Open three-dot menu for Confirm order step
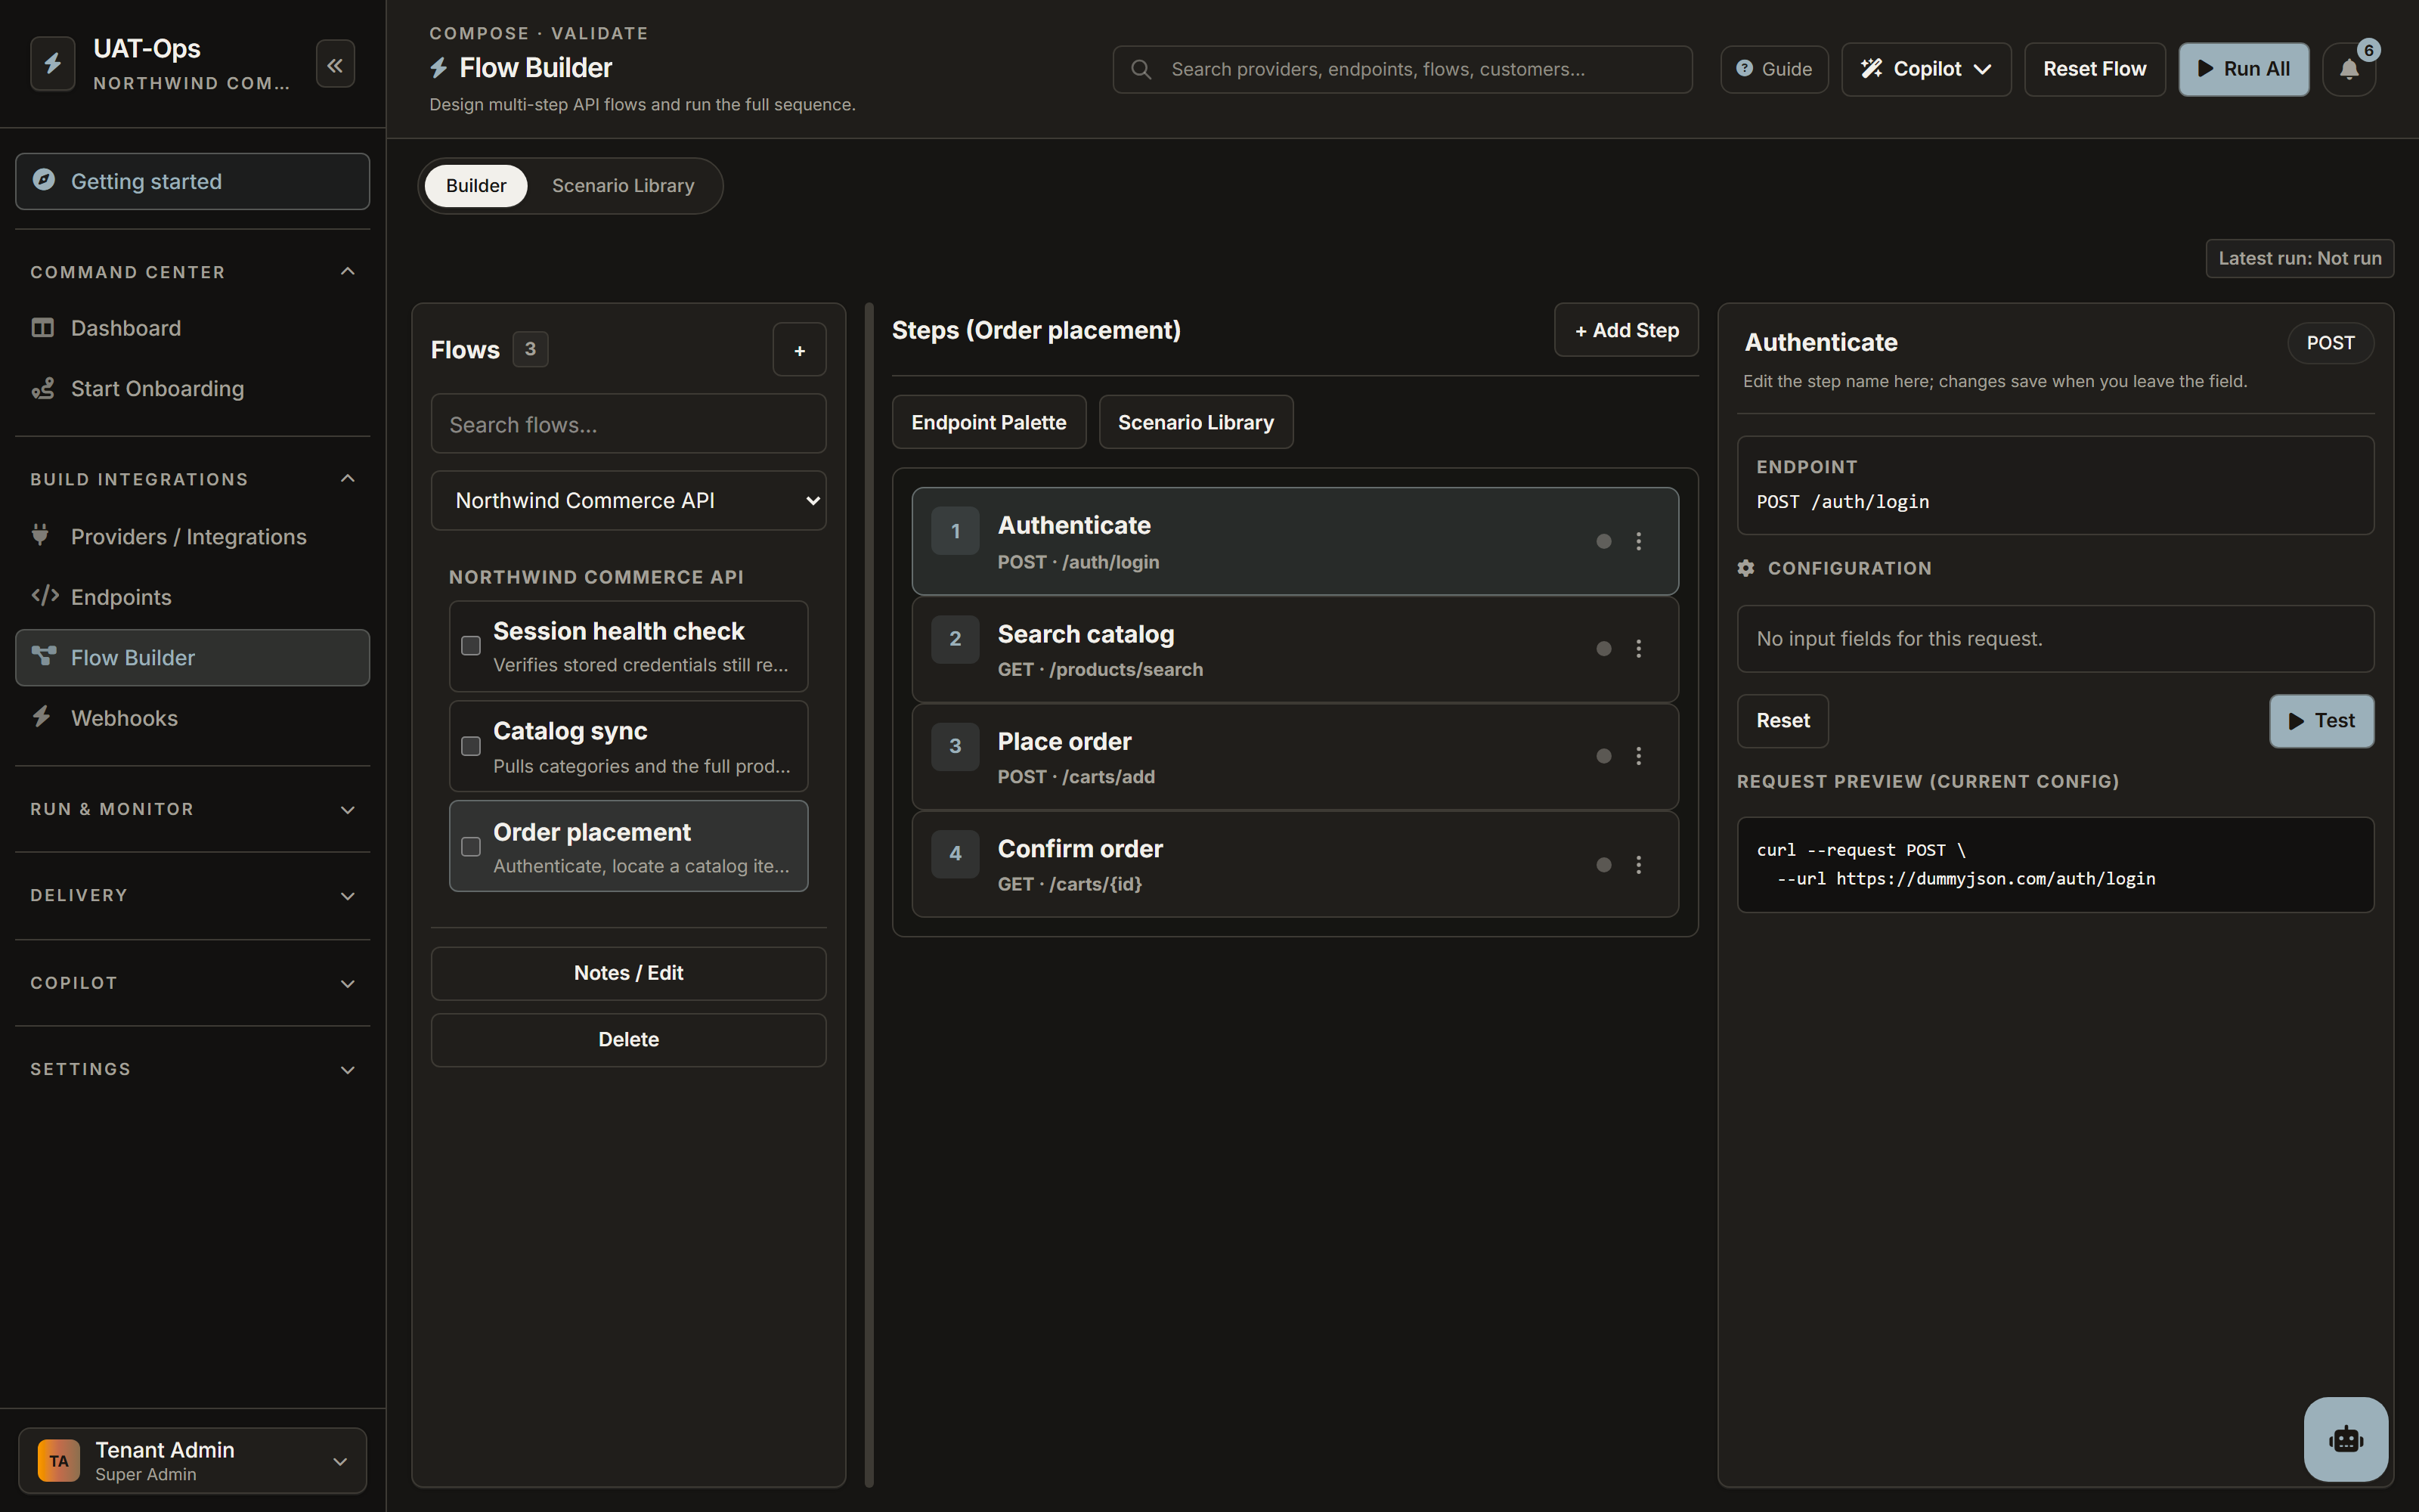 click(x=1638, y=864)
